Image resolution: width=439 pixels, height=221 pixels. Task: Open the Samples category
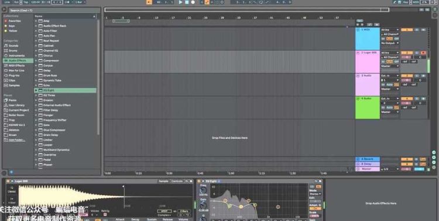[14, 85]
